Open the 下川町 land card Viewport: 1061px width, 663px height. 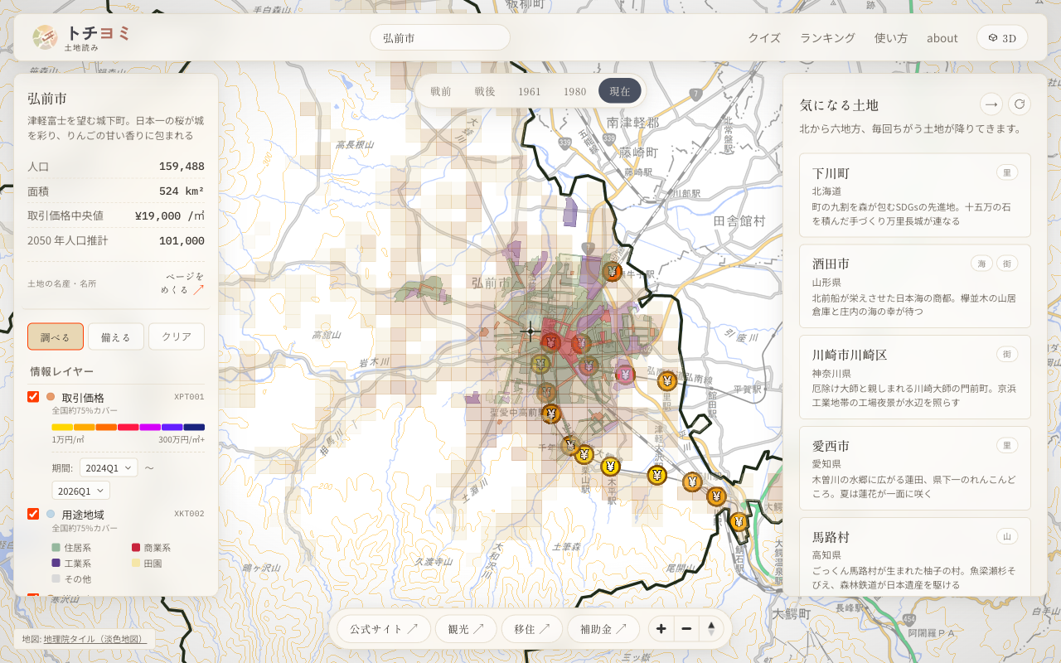[x=915, y=196]
